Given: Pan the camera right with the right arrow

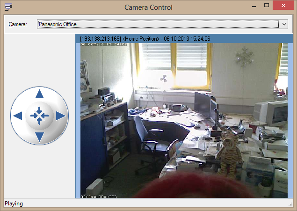Looking at the screenshot, I should point(61,116).
